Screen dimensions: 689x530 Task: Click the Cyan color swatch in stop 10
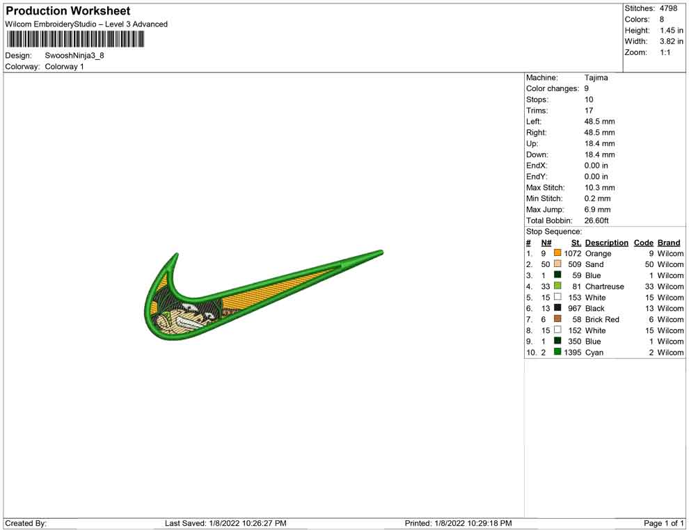557,352
